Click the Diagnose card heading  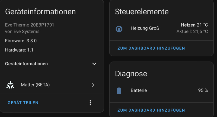point(131,73)
